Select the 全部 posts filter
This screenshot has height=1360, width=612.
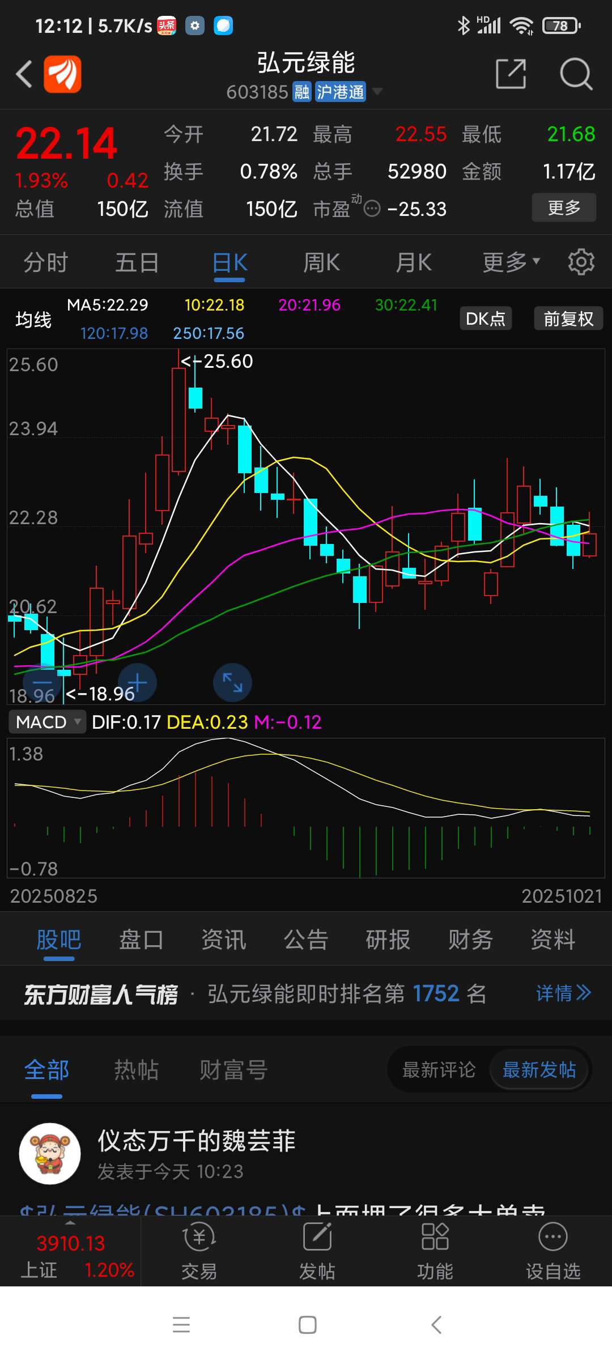tap(46, 1072)
